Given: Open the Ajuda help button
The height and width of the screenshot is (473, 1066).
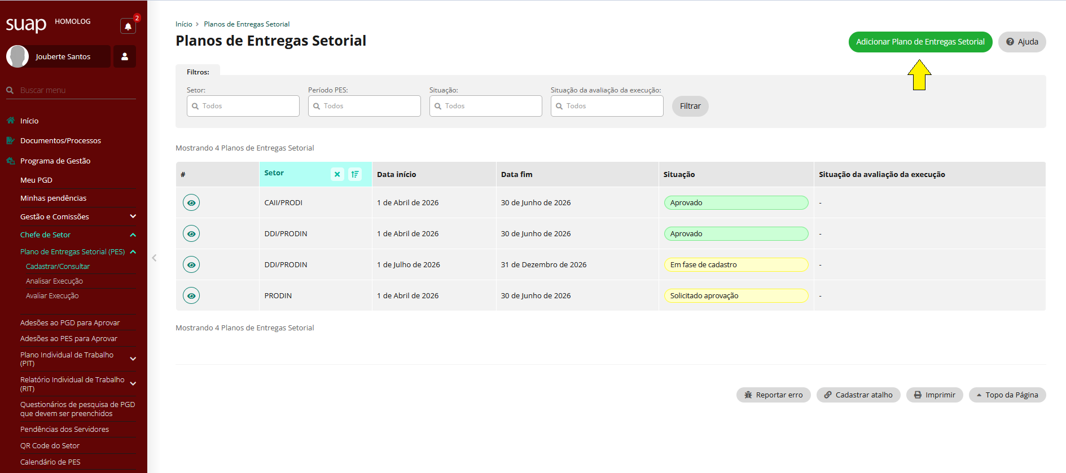Looking at the screenshot, I should 1022,42.
